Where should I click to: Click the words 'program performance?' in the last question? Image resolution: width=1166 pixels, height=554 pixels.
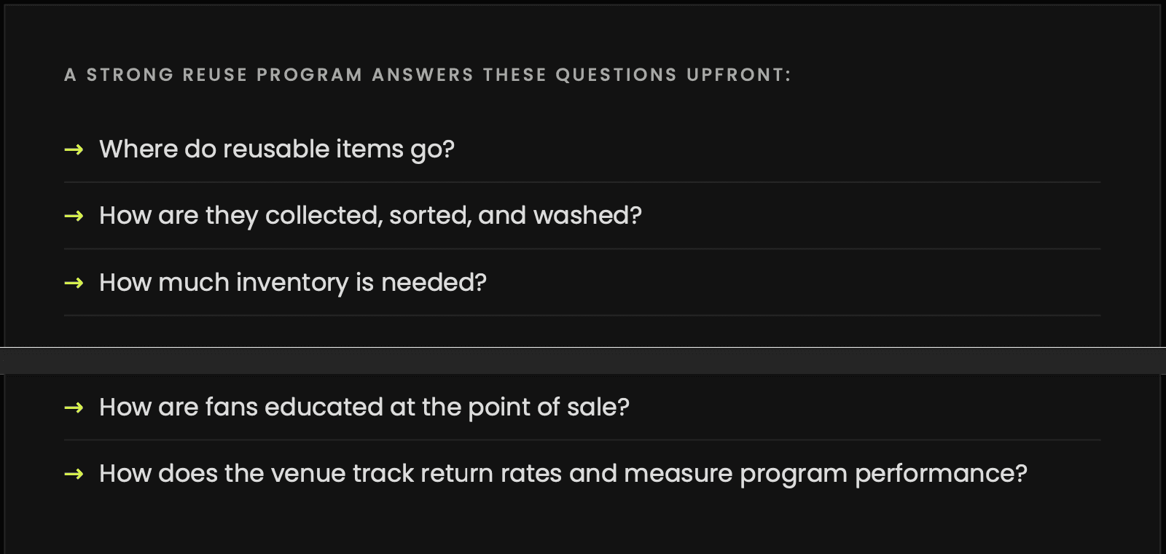coord(883,475)
